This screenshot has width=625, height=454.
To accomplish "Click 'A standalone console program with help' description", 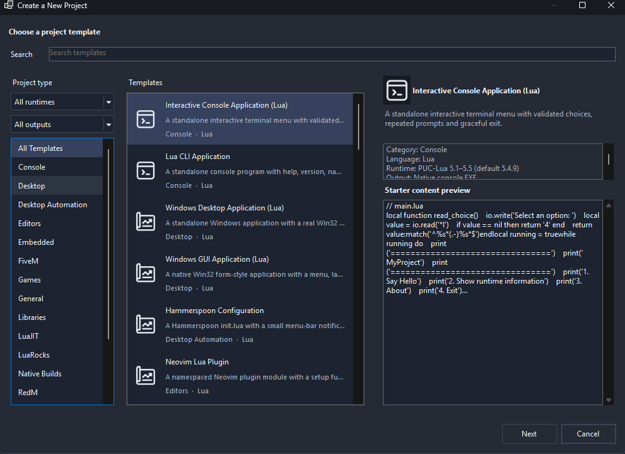I will pos(253,172).
